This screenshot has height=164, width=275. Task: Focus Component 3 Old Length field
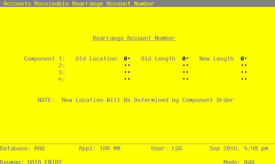[185, 72]
